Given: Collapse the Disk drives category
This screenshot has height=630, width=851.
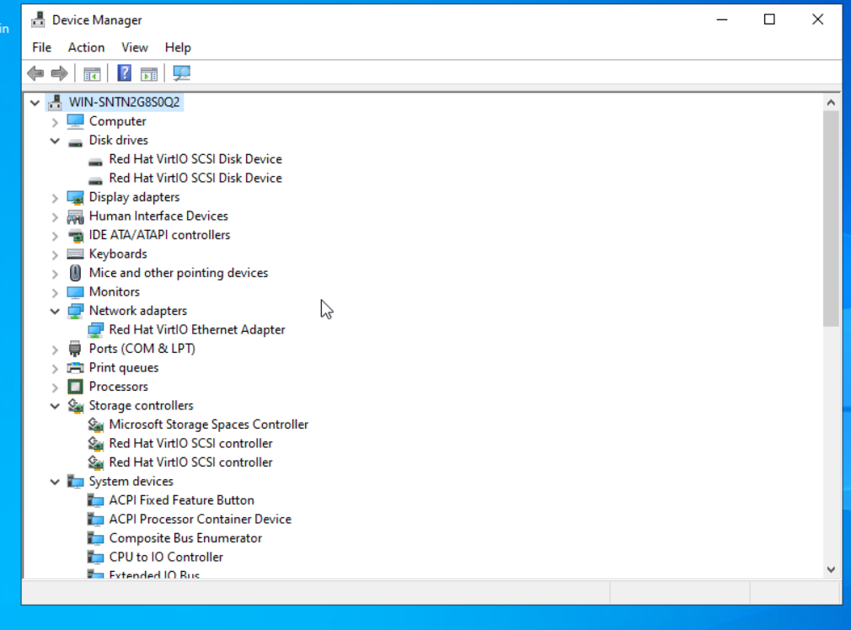Looking at the screenshot, I should 55,141.
